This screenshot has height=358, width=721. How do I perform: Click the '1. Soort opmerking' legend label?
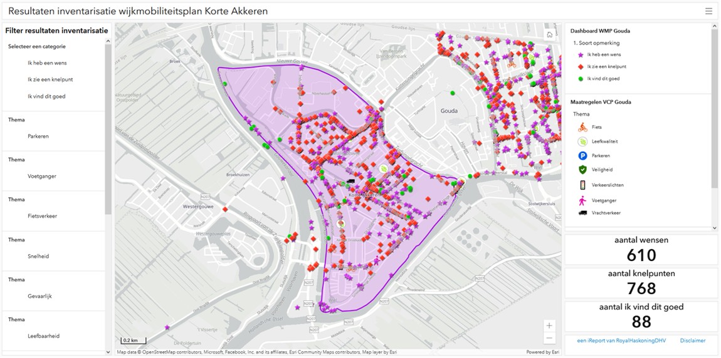[x=596, y=43]
